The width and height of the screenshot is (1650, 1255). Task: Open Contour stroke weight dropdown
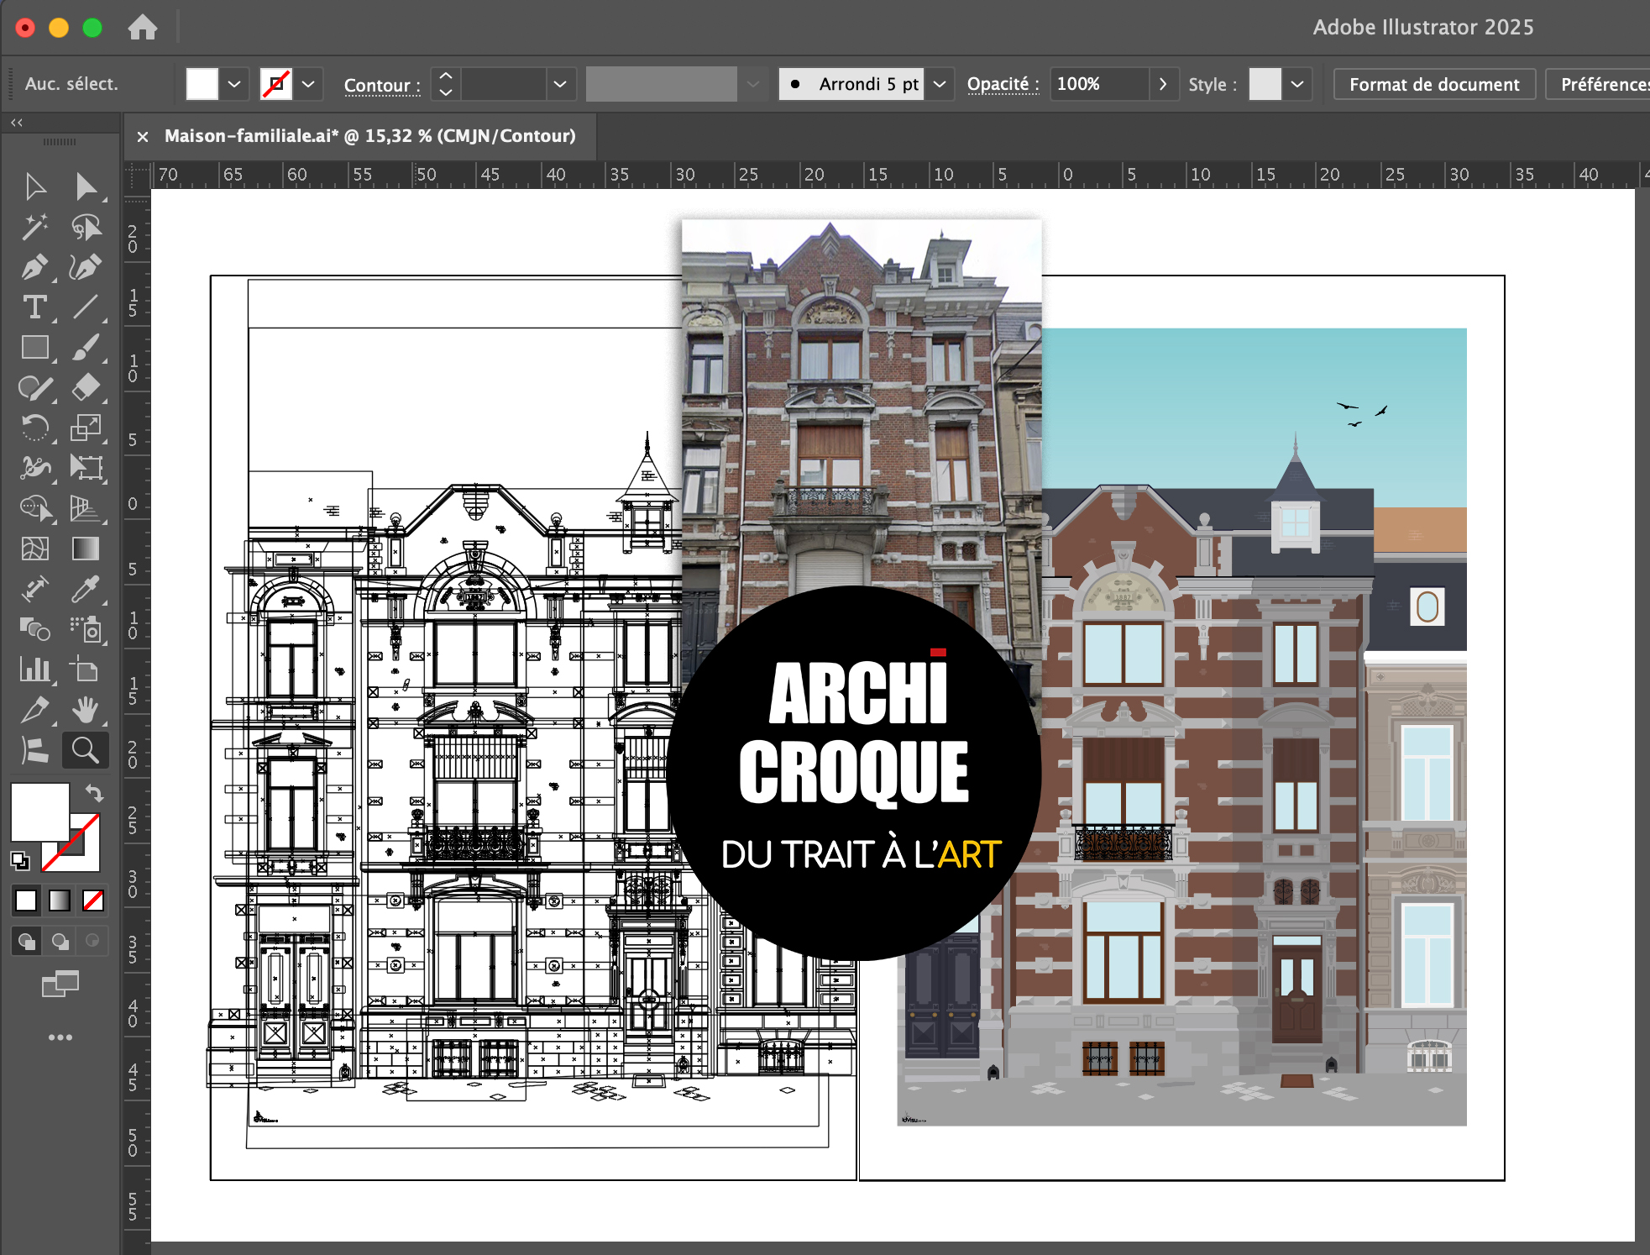pos(560,84)
